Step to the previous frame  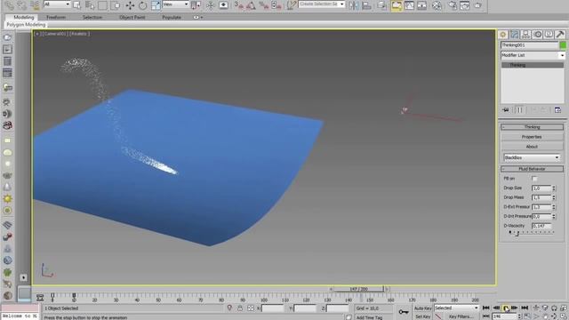point(496,308)
